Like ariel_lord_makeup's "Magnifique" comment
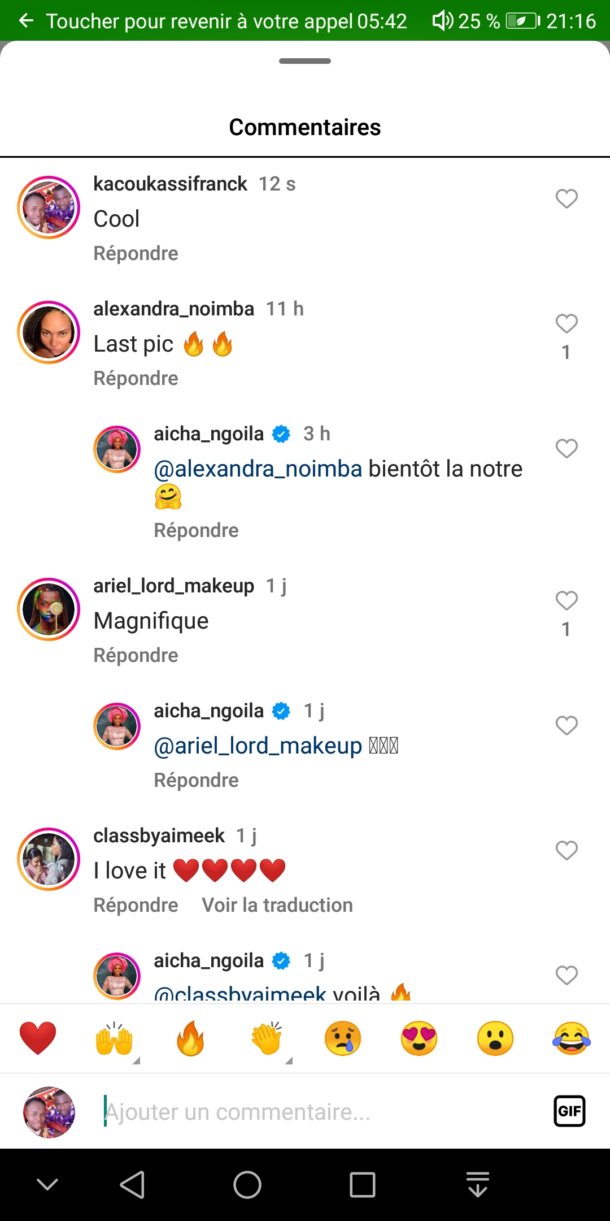Viewport: 610px width, 1221px height. pyautogui.click(x=567, y=601)
